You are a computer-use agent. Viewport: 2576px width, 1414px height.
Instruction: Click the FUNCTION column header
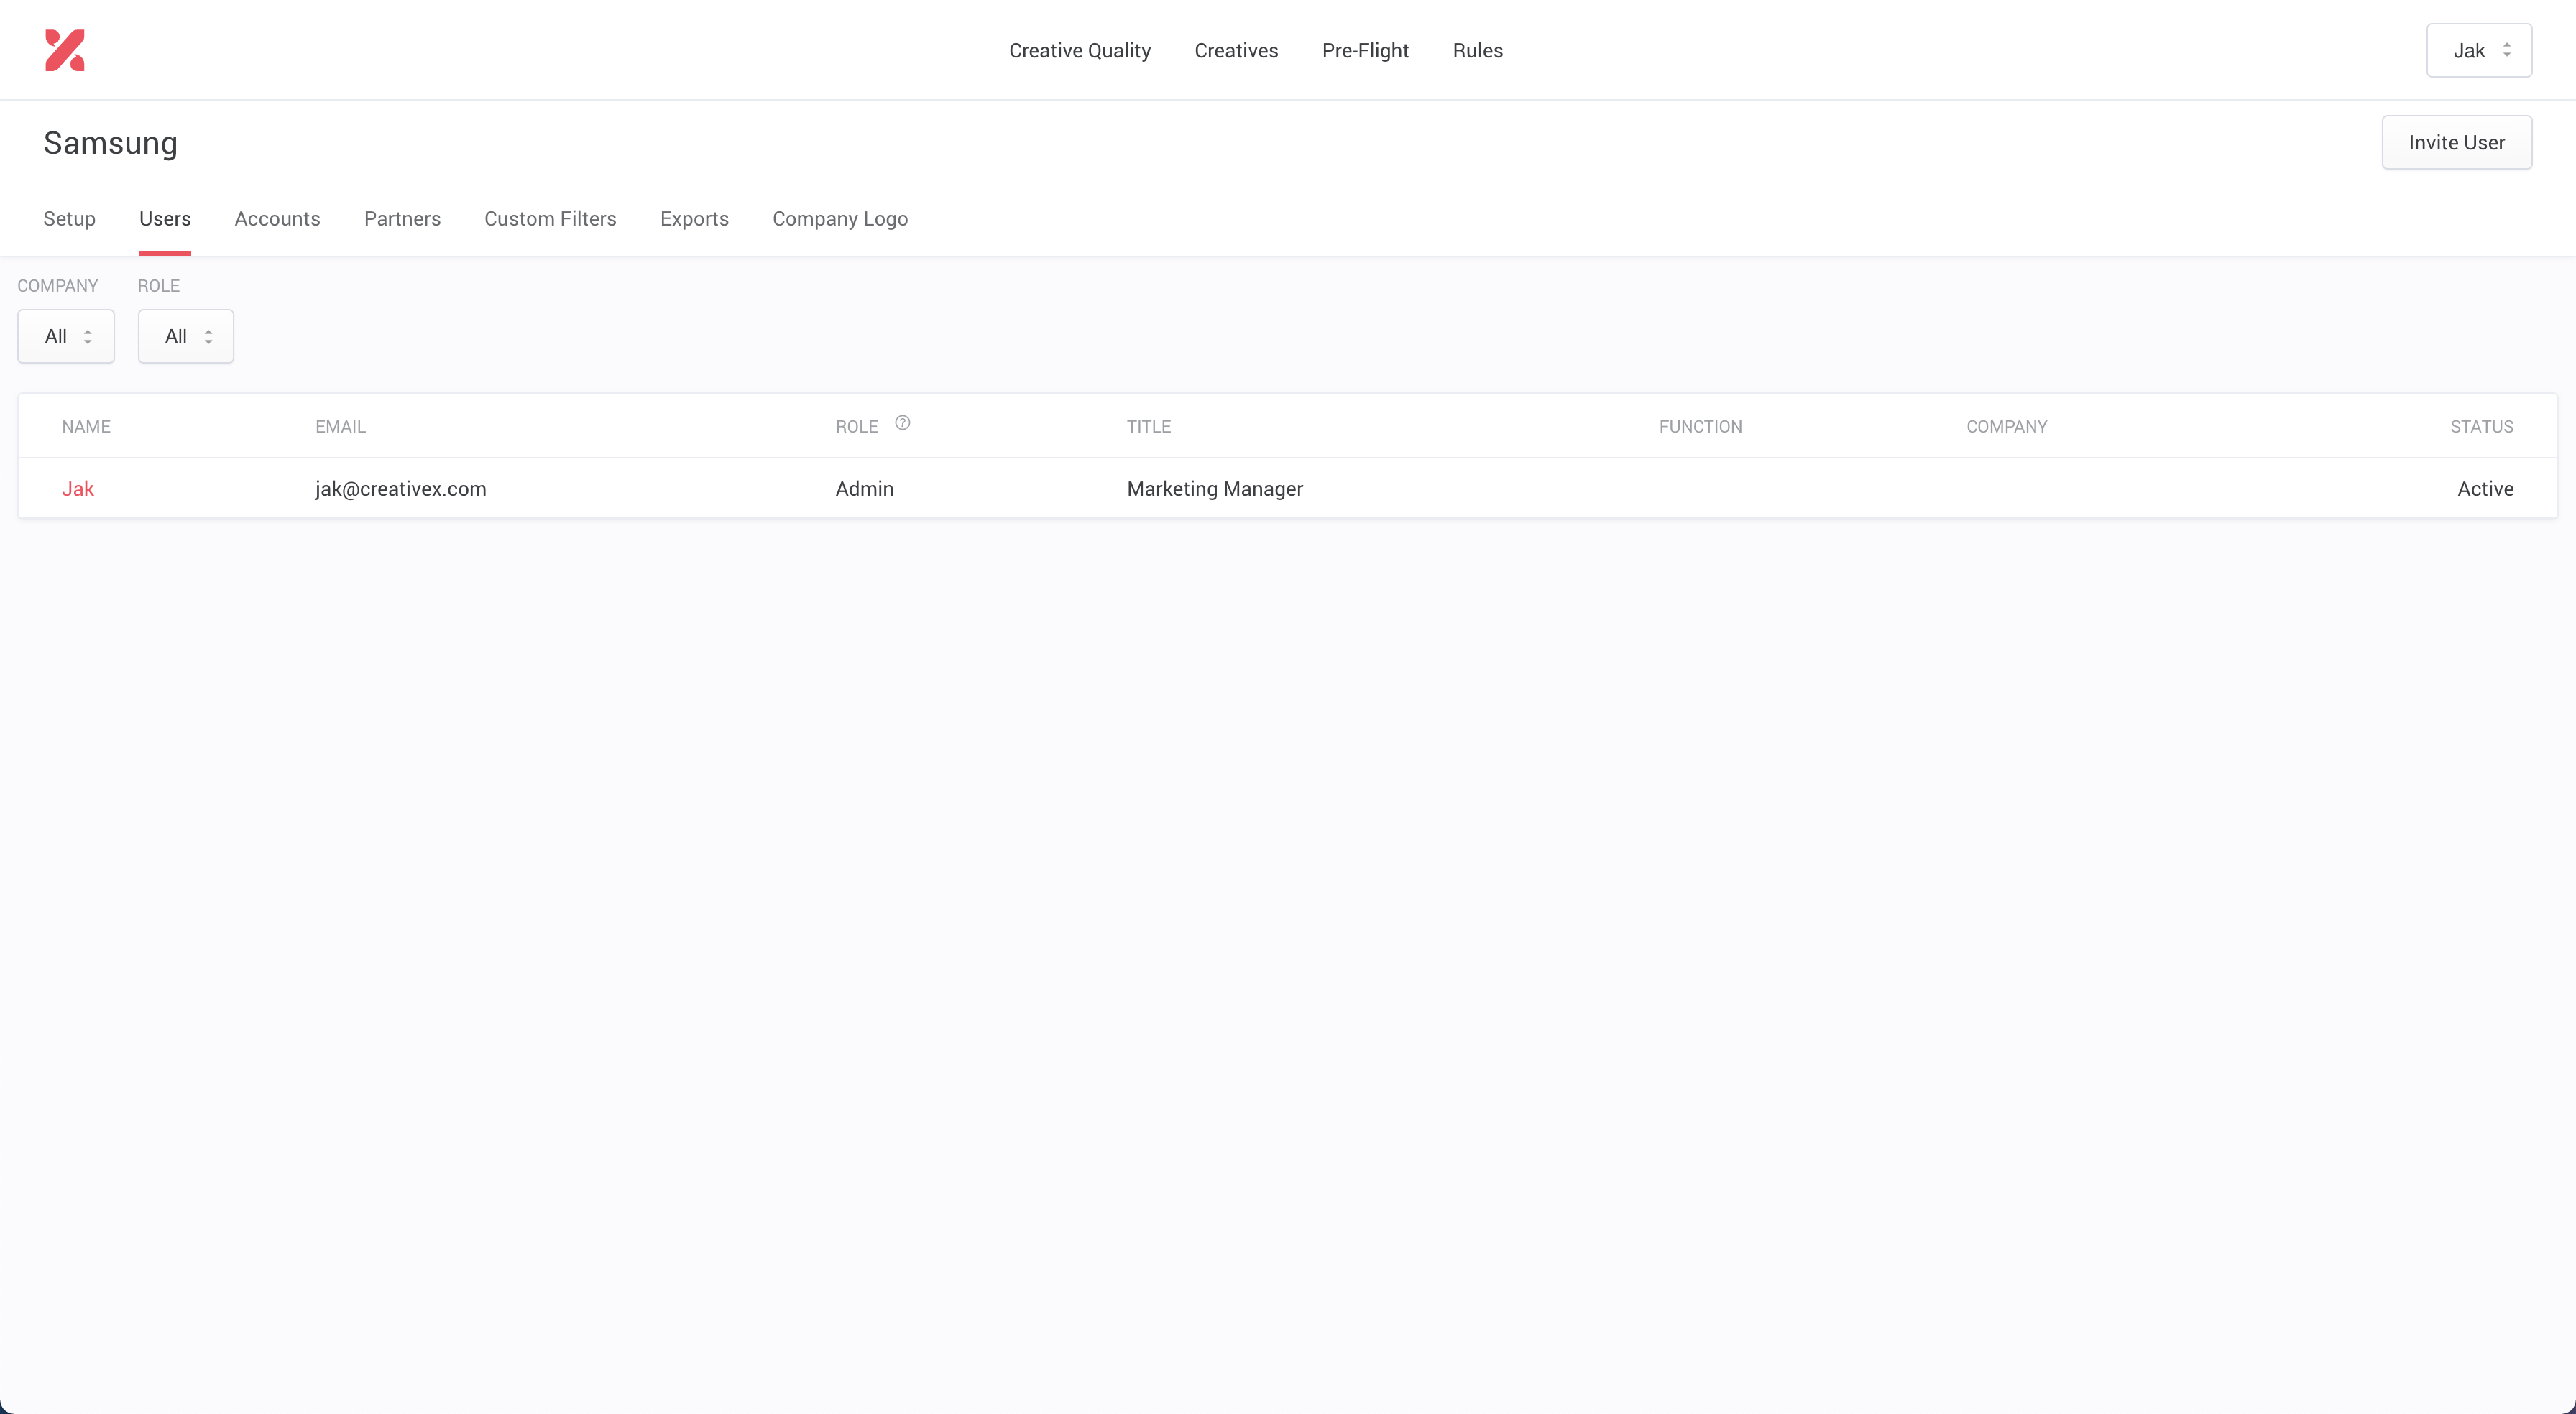(1700, 426)
